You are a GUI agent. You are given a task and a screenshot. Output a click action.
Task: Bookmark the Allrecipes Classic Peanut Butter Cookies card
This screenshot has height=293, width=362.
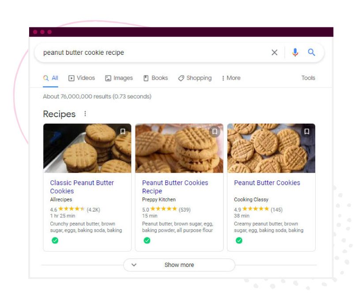click(x=123, y=132)
